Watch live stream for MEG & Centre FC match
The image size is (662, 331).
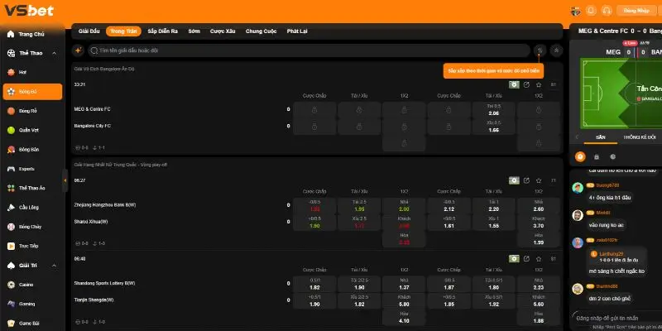(x=514, y=85)
